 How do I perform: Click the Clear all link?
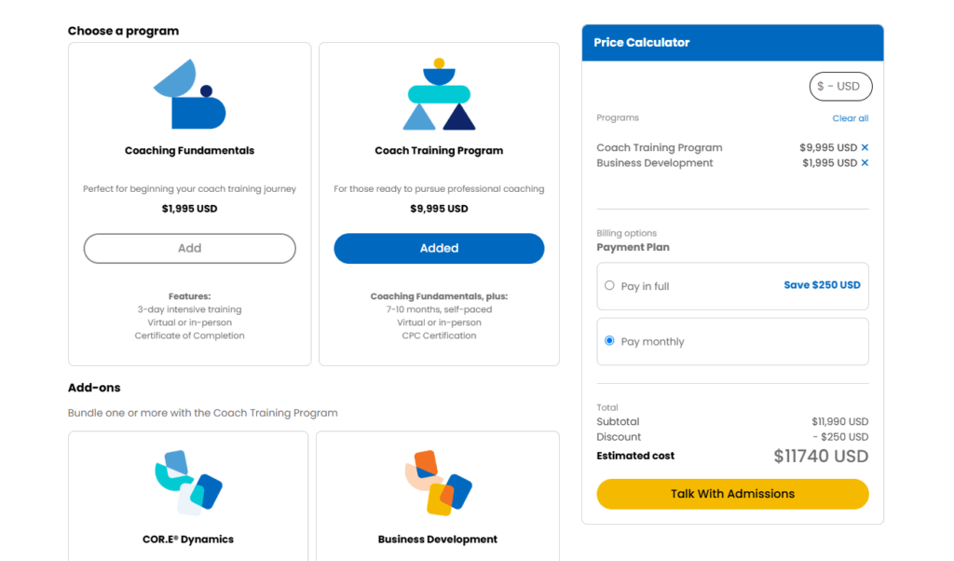coord(850,118)
